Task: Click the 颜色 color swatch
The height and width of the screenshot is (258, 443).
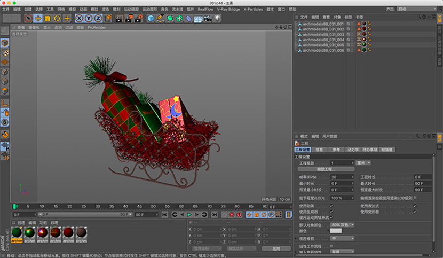Action: coord(336,231)
